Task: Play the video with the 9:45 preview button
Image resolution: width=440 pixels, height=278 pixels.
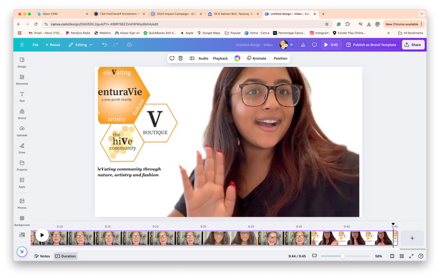Action: [x=331, y=45]
